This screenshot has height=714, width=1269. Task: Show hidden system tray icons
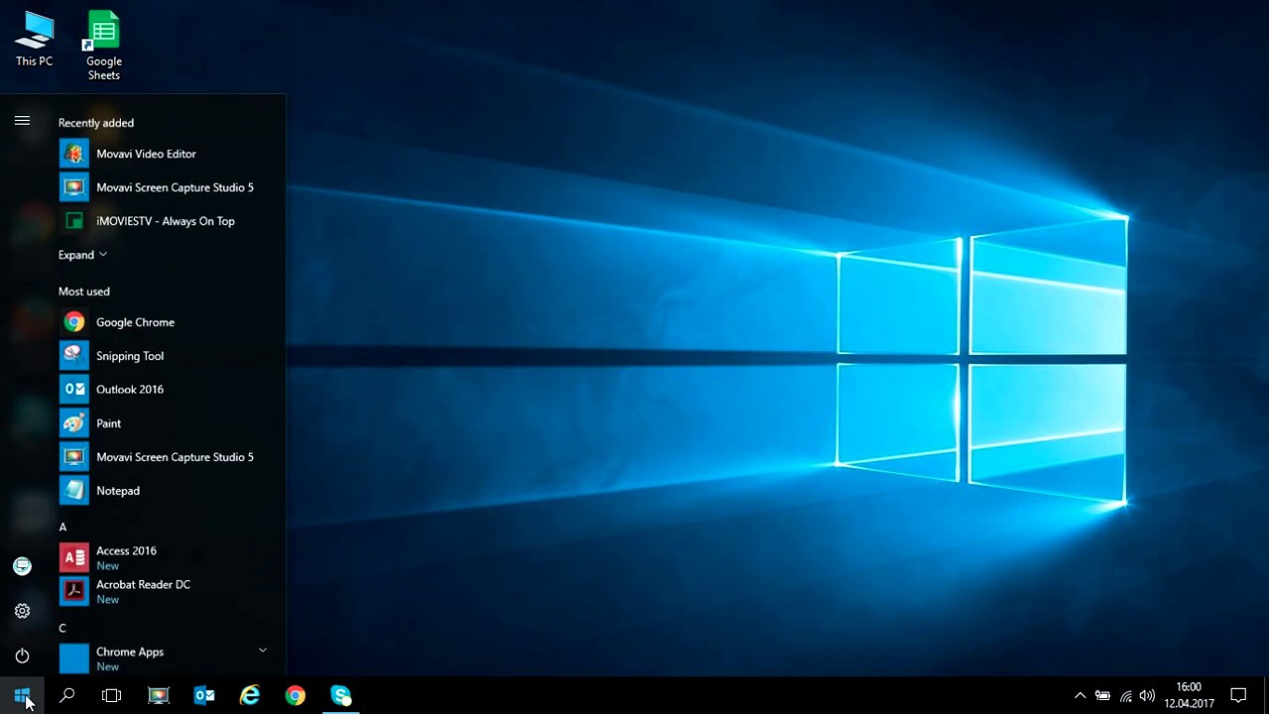click(x=1080, y=695)
